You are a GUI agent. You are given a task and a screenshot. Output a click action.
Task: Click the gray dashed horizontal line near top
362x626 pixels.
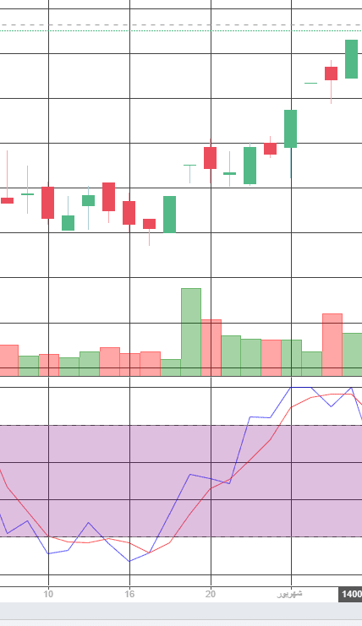pyautogui.click(x=181, y=24)
